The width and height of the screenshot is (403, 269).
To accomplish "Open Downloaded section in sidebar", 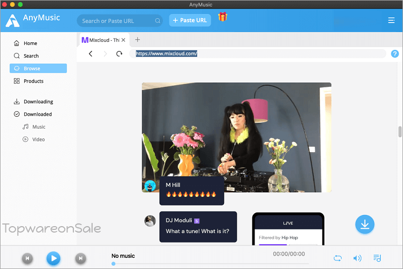I will [38, 114].
